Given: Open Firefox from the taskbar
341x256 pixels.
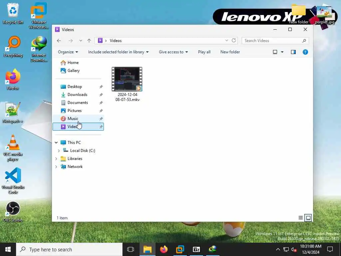Looking at the screenshot, I should (x=164, y=249).
